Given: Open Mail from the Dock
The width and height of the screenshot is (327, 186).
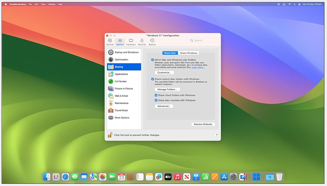Looking at the screenshot, I should [84, 177].
